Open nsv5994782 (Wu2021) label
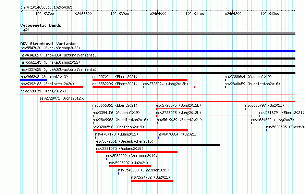The height and width of the screenshot is (194, 305). pyautogui.click(x=150, y=177)
